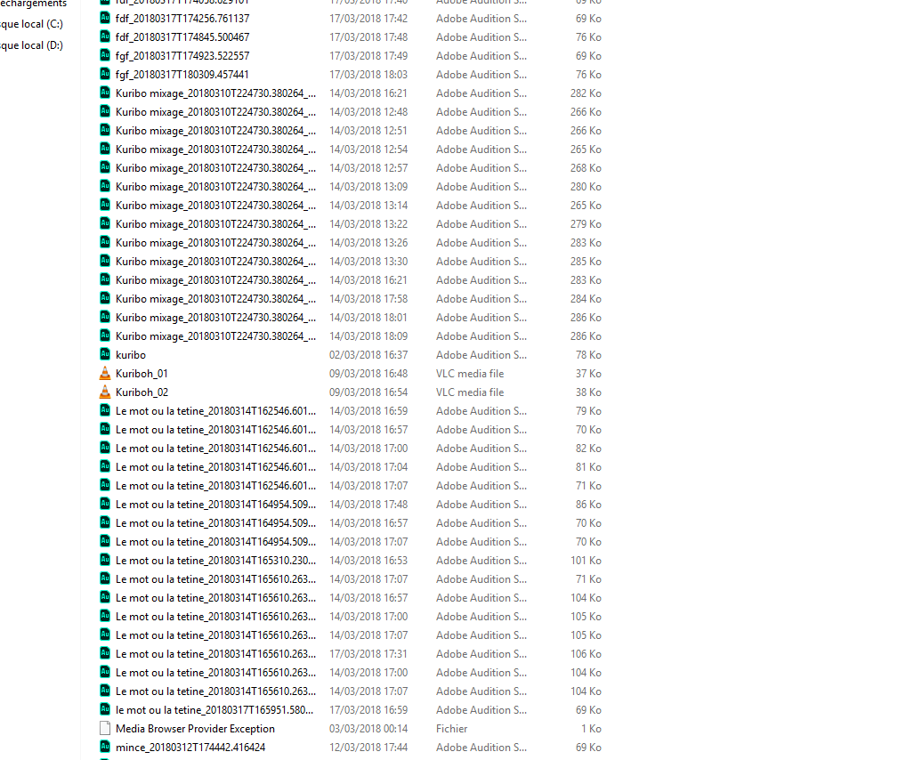Screen dimensions: 898x760
Task: Click the Audition icon of fdf_20180317T174256.761137
Action: 105,18
